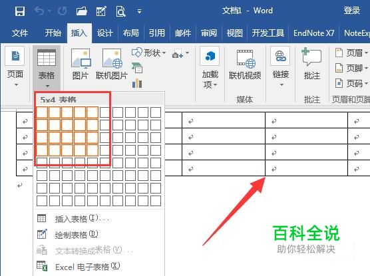Click the 批注 comment button
Screen dimensions: 370x276
[x=312, y=64]
